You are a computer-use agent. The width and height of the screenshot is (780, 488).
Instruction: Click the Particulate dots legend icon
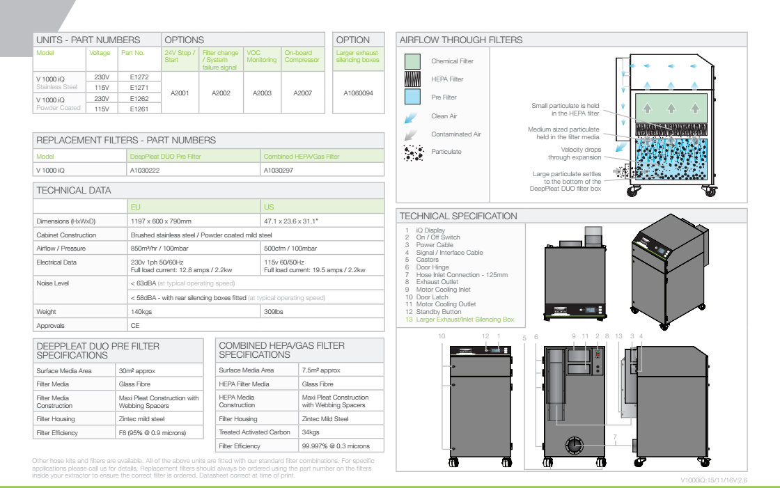[x=414, y=152]
